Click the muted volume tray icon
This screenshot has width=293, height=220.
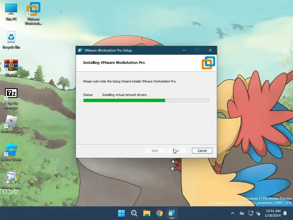pos(258,213)
